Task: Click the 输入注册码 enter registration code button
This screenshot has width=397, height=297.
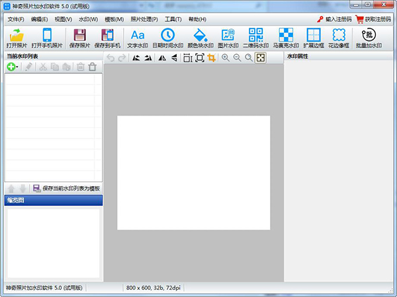Action: pyautogui.click(x=333, y=19)
